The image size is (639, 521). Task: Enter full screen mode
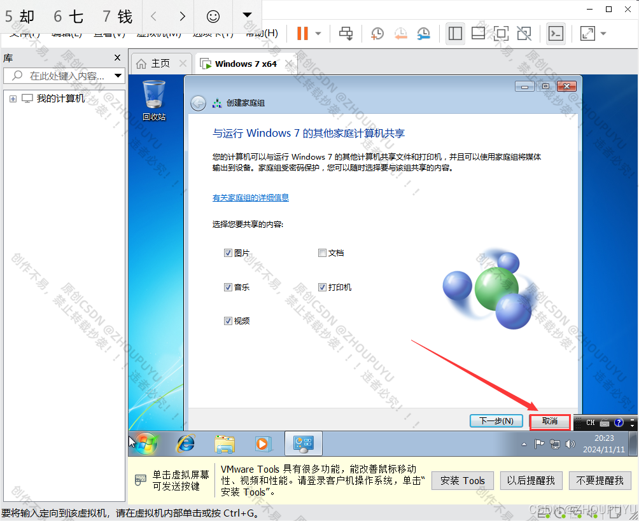pos(501,34)
